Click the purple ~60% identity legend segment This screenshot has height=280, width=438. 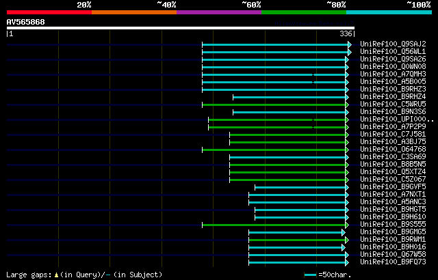pos(219,12)
